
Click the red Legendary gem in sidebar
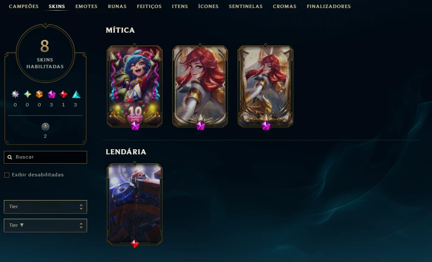tap(63, 94)
